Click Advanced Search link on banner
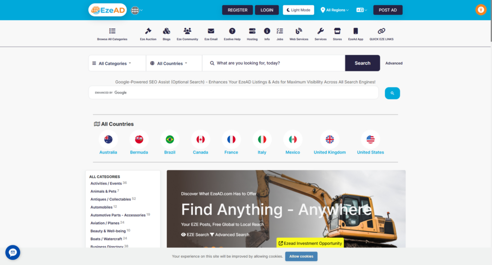 (230, 235)
